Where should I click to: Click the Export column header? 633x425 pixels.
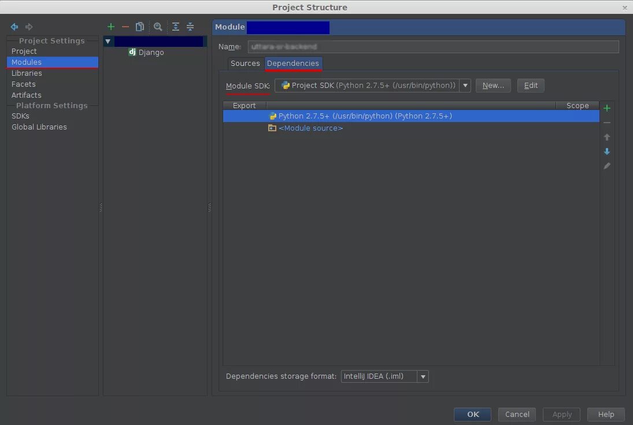click(244, 105)
